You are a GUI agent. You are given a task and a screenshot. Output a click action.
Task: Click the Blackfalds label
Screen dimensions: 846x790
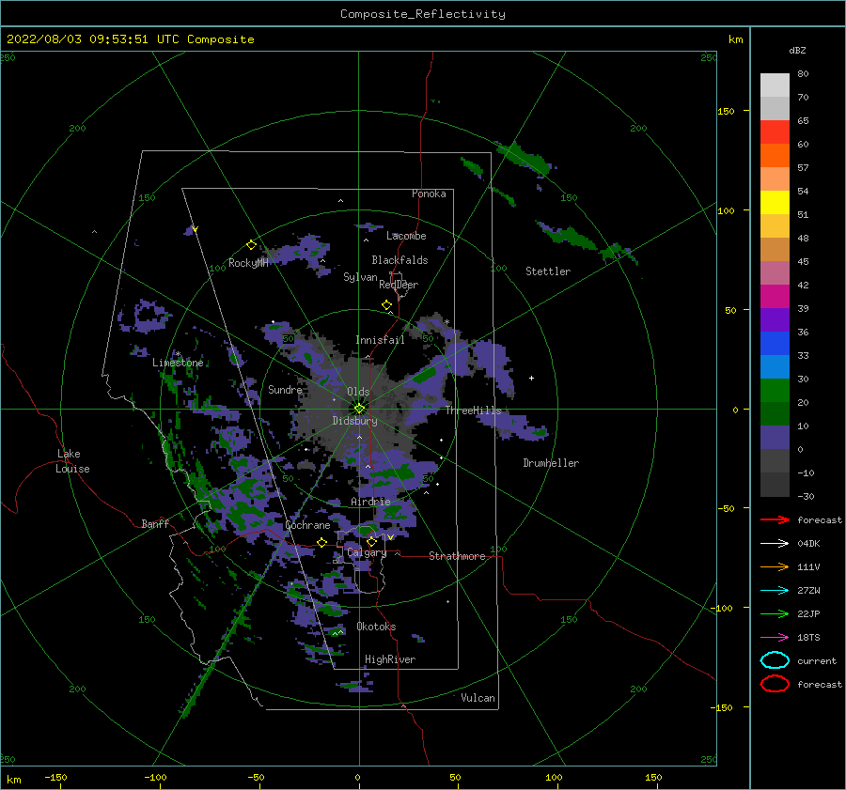399,260
